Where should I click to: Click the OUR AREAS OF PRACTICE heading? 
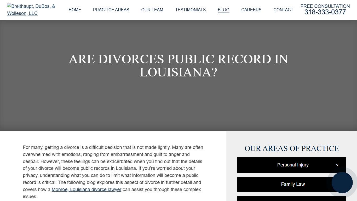click(292, 148)
